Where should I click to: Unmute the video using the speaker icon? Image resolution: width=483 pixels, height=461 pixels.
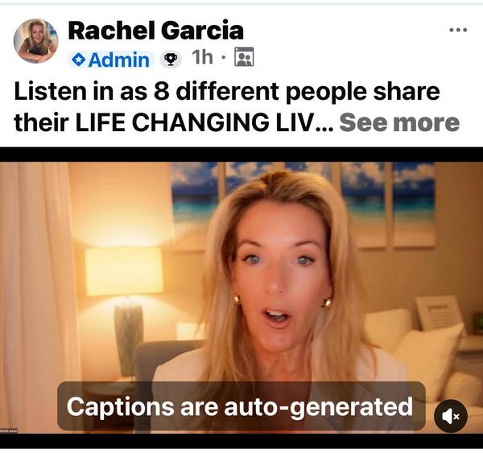(451, 416)
